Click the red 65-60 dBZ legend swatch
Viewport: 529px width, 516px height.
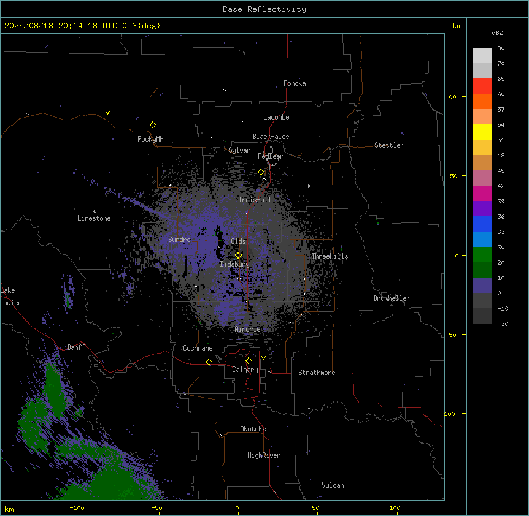[482, 86]
